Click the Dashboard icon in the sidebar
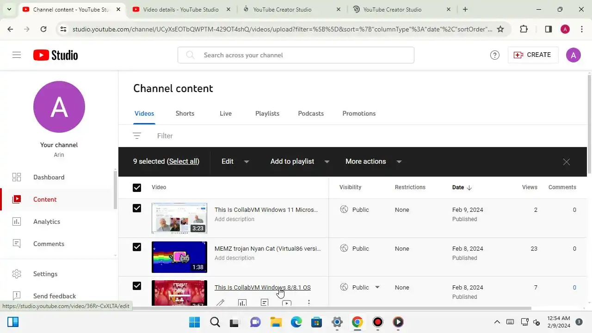Image resolution: width=592 pixels, height=333 pixels. (17, 177)
